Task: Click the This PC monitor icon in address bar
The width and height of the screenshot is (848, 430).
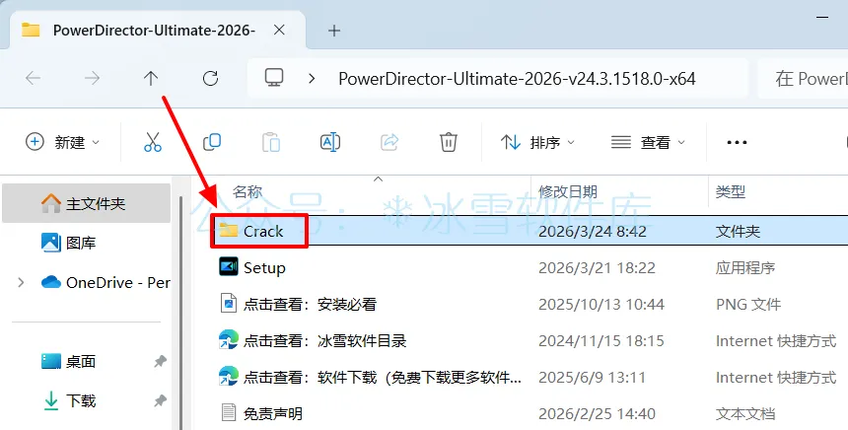Action: point(274,78)
